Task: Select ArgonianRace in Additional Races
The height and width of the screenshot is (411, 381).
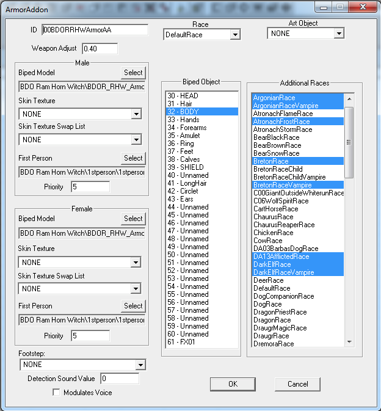Action: coord(298,98)
